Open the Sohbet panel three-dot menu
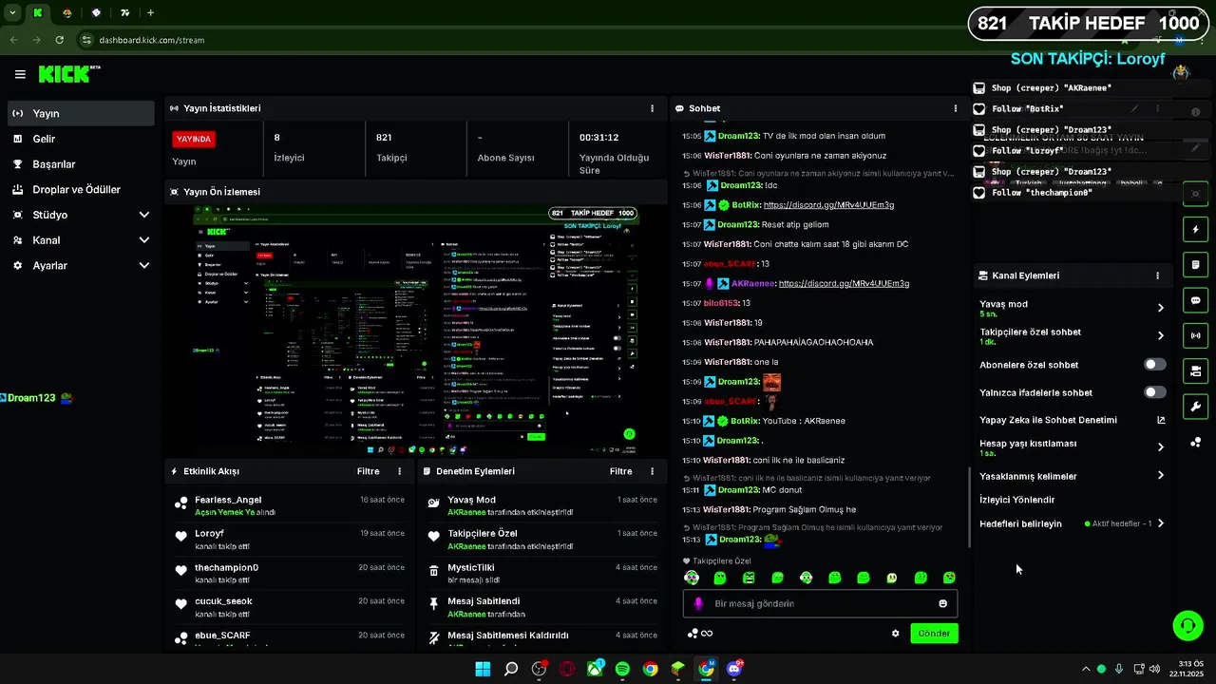 point(956,108)
